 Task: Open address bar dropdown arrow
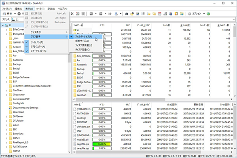click(234, 19)
